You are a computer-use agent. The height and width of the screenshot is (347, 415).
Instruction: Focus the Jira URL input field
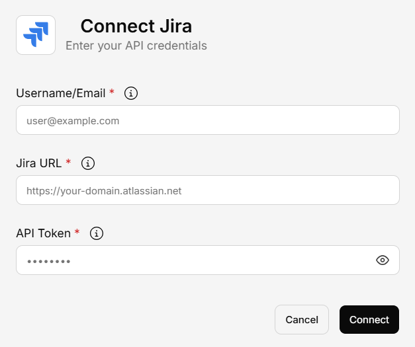[207, 190]
